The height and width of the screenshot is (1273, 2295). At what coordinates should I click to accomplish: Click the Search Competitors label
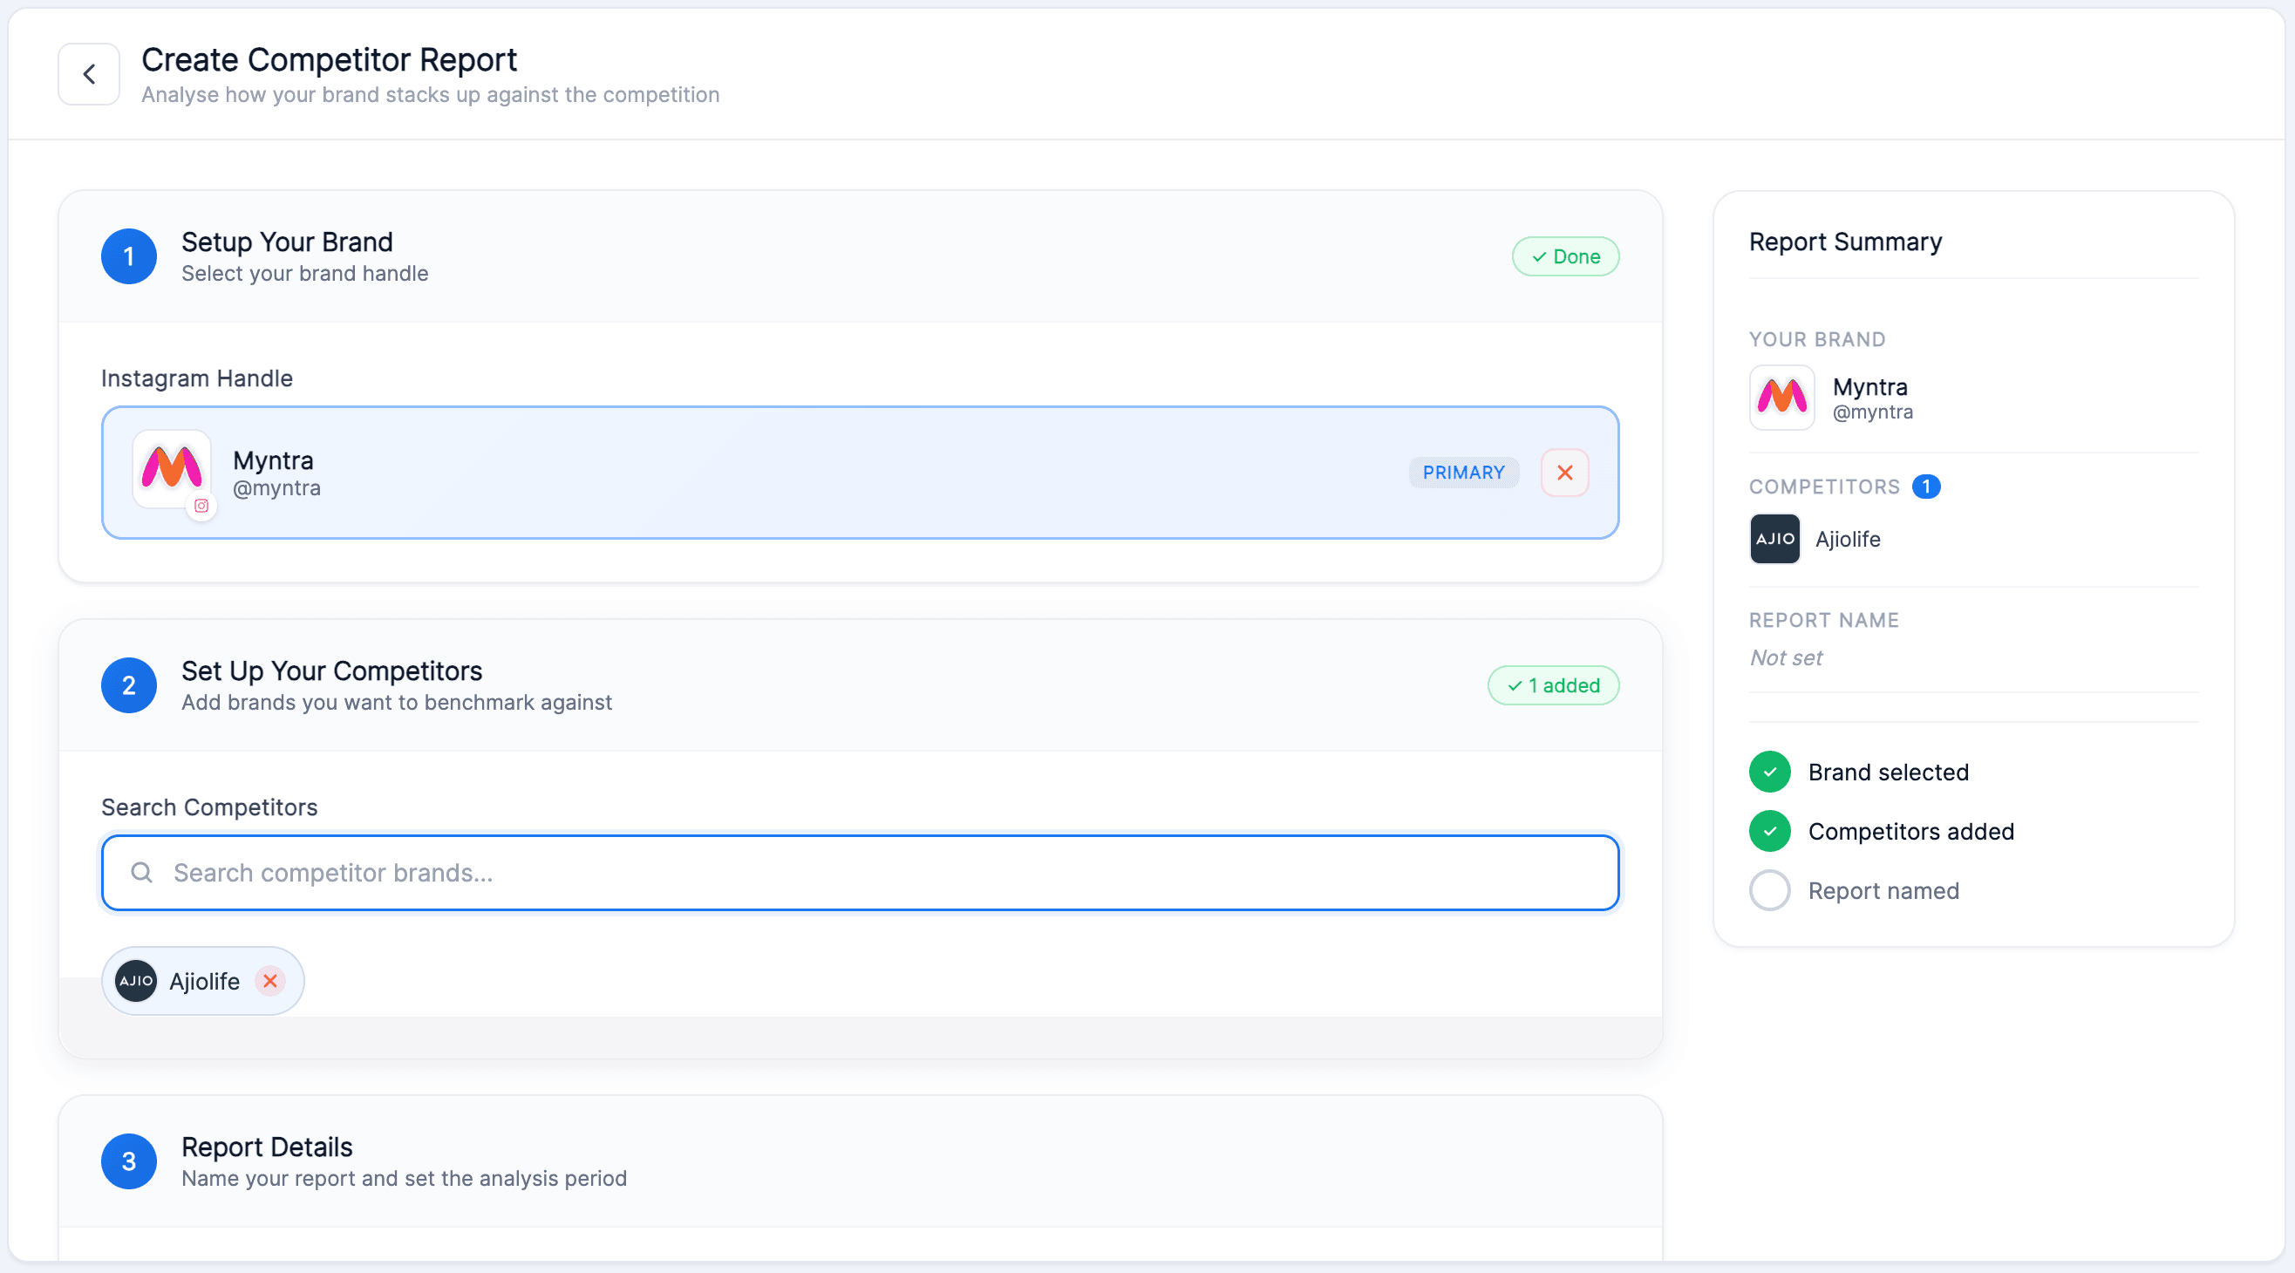pos(209,807)
